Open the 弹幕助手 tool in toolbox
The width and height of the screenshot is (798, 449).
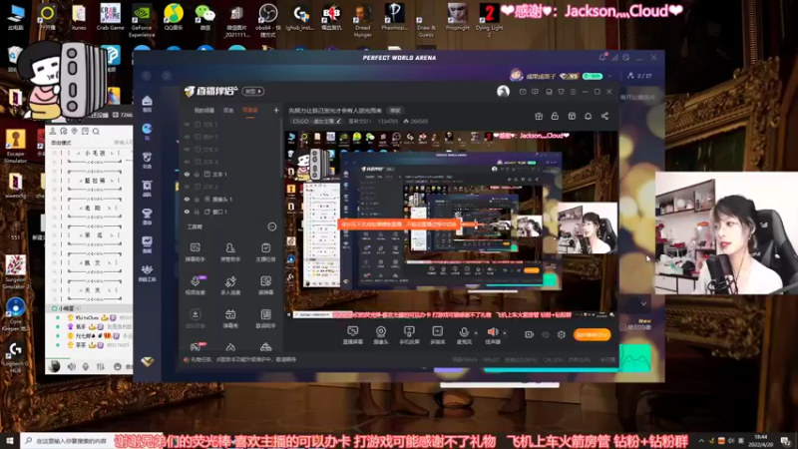(x=195, y=251)
